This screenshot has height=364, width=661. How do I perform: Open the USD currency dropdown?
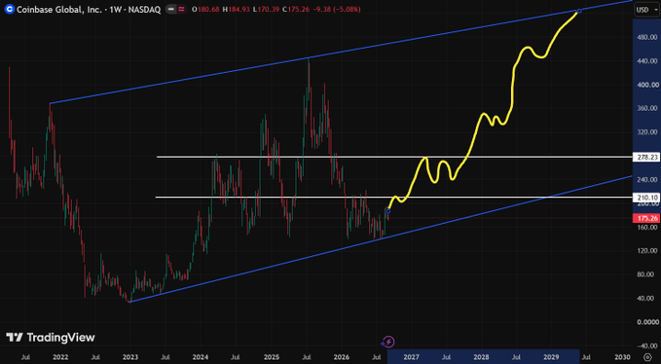click(645, 10)
